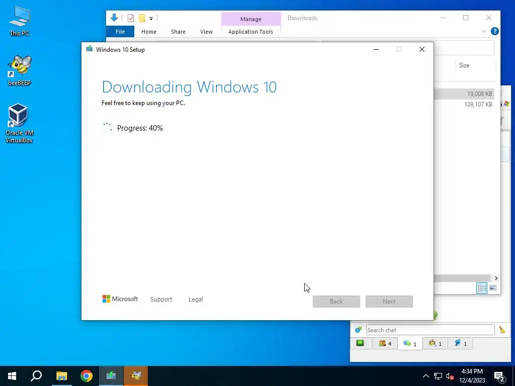Image resolution: width=515 pixels, height=386 pixels.
Task: Open beeBEEP green home tab
Action: [x=360, y=343]
